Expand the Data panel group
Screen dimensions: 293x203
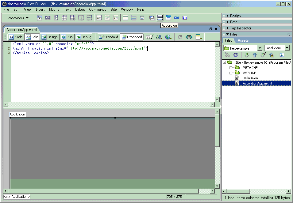coord(227,22)
